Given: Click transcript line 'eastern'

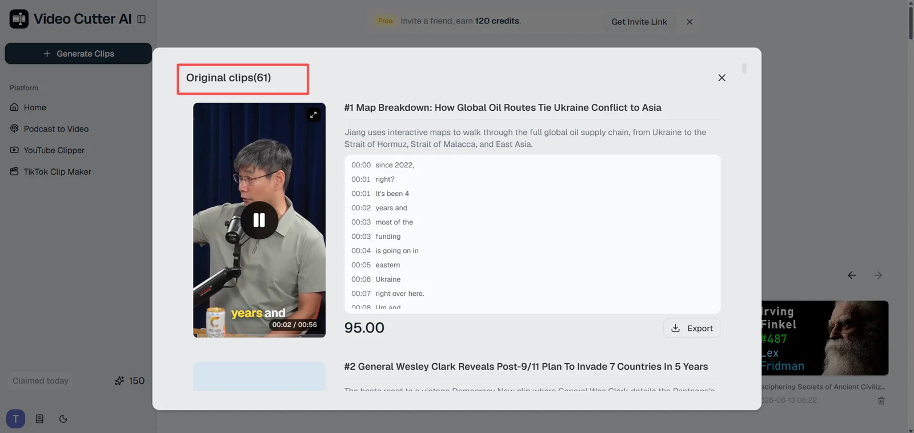Looking at the screenshot, I should coord(388,265).
